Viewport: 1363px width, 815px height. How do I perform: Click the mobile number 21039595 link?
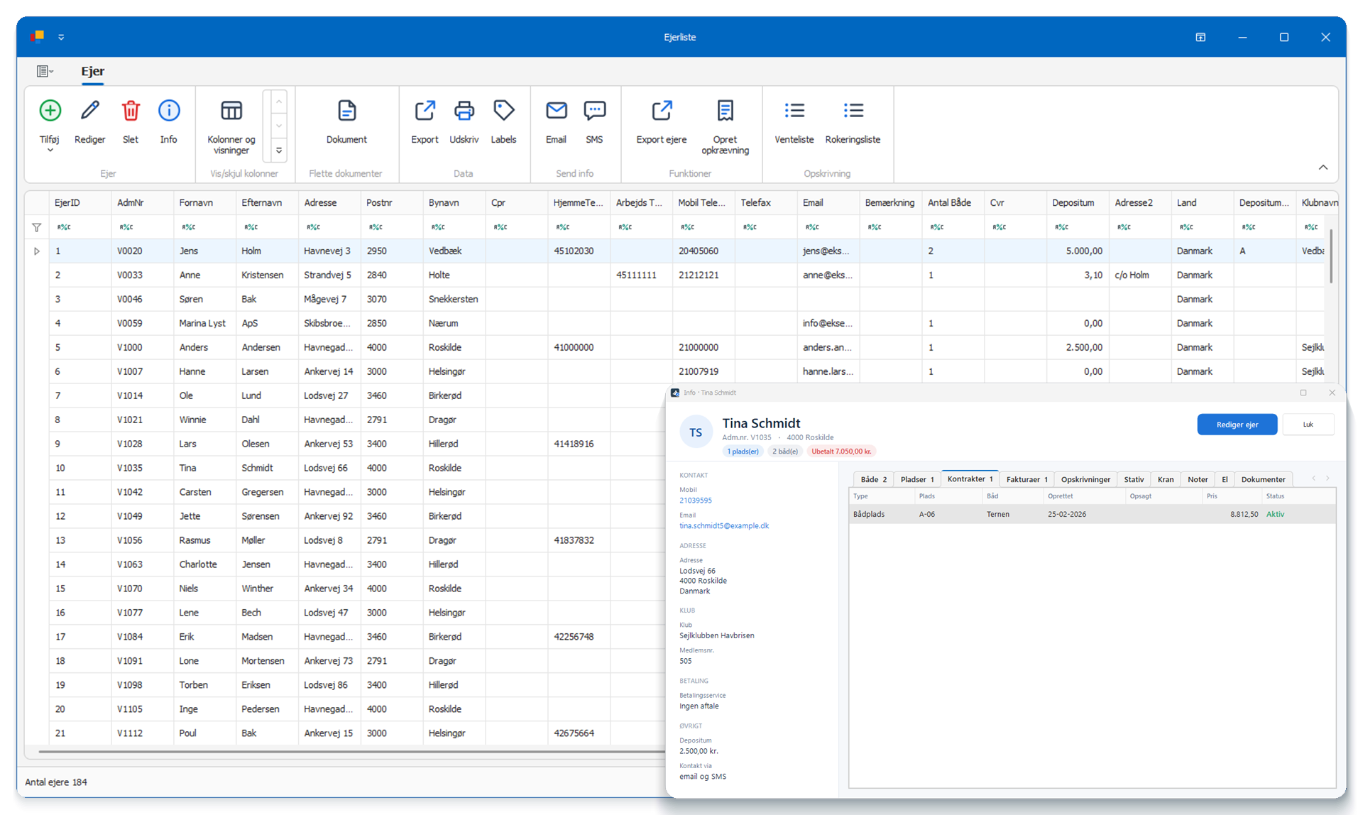[695, 501]
